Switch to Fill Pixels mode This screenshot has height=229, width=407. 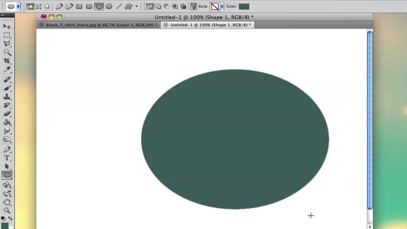tap(47, 6)
